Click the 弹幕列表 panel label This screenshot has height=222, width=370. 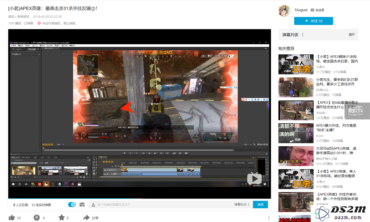[290, 35]
